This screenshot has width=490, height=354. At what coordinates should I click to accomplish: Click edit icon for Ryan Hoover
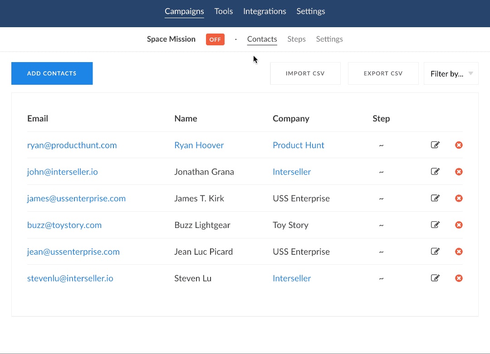tap(435, 145)
